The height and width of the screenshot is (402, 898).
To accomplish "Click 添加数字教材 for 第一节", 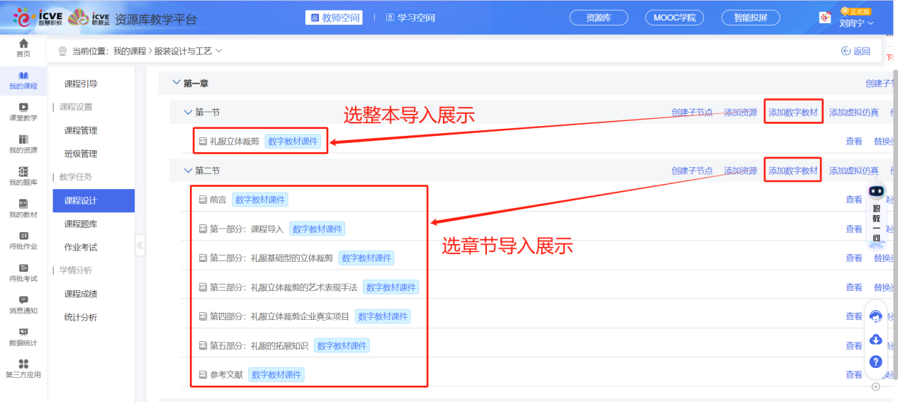I will tap(792, 113).
